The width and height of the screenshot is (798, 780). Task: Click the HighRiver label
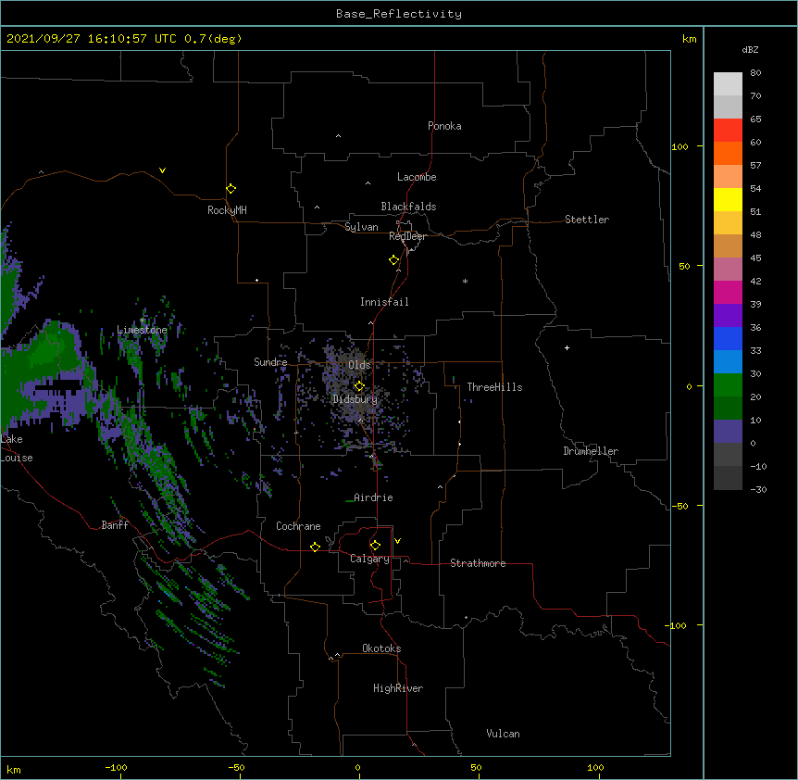(398, 688)
